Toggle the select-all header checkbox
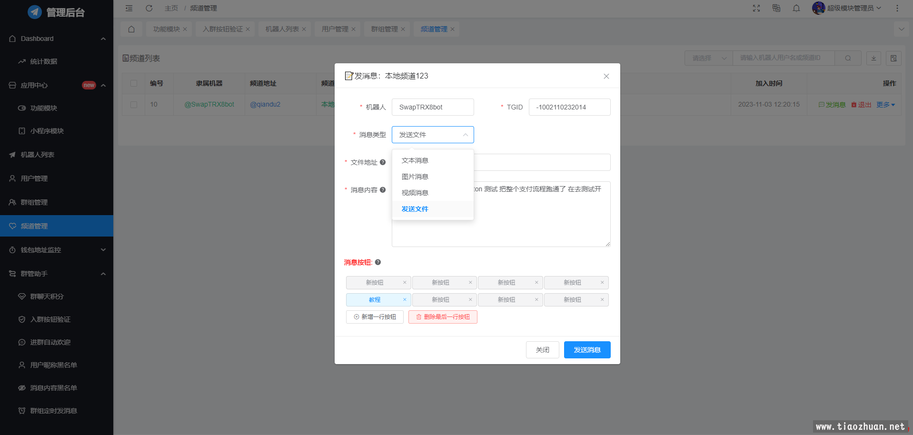This screenshot has width=913, height=435. (134, 83)
